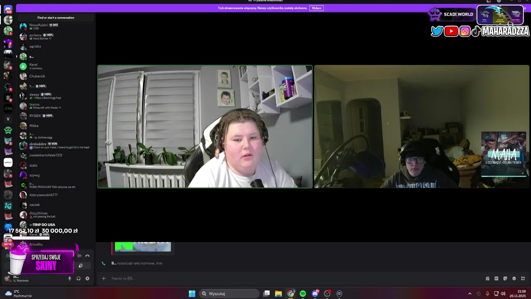531x299 pixels.
Task: Click the Wyszukaj taskbar search box
Action: click(x=229, y=294)
